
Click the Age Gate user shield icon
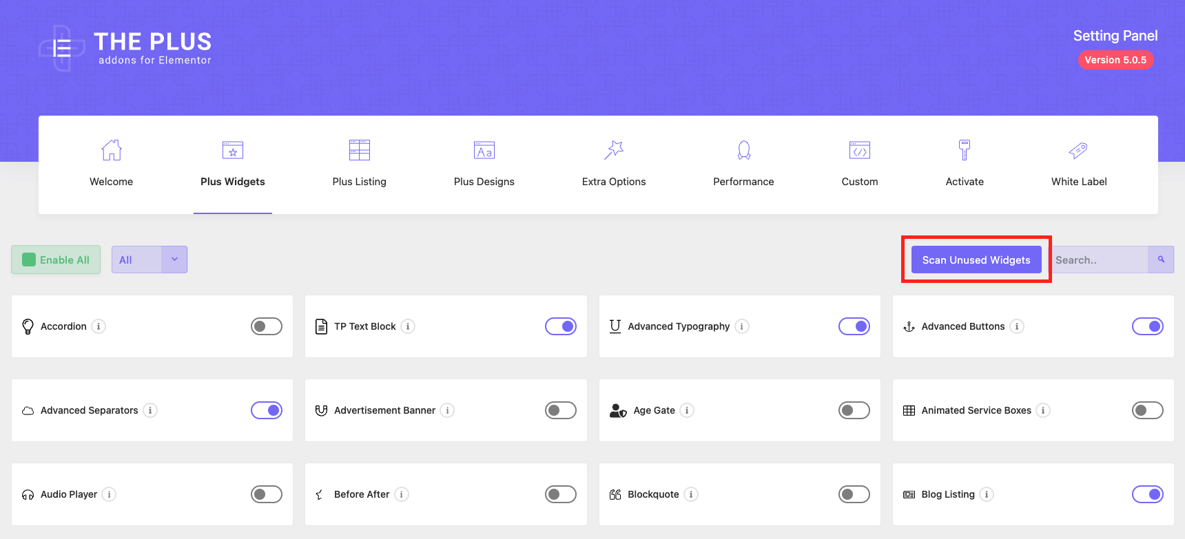click(618, 410)
